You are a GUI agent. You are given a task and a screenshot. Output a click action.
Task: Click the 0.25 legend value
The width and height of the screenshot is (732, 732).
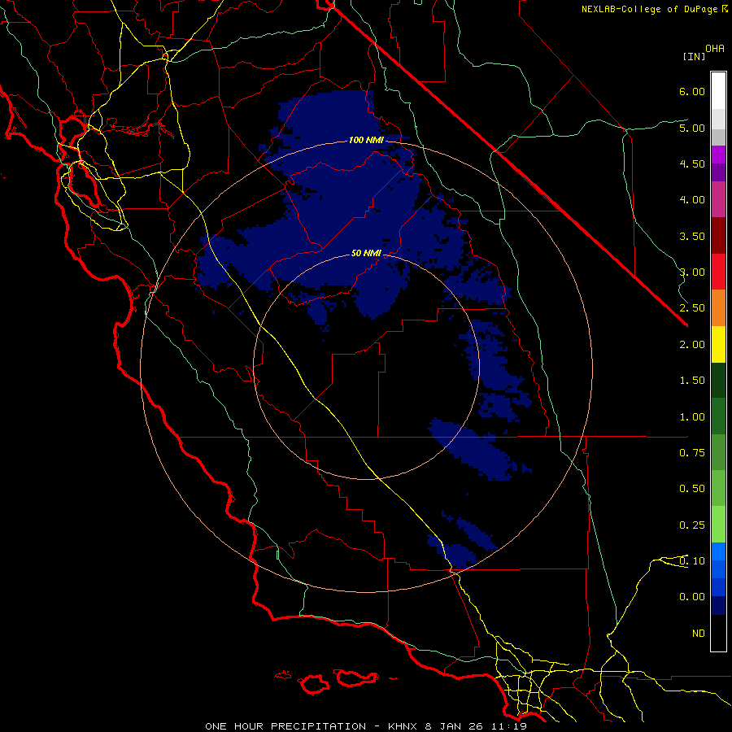(x=692, y=525)
